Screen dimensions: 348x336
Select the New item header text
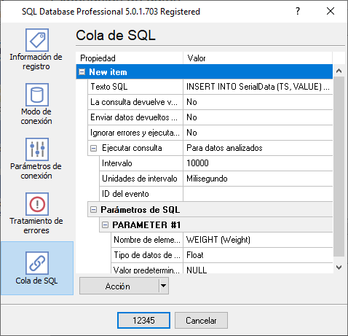pos(108,72)
